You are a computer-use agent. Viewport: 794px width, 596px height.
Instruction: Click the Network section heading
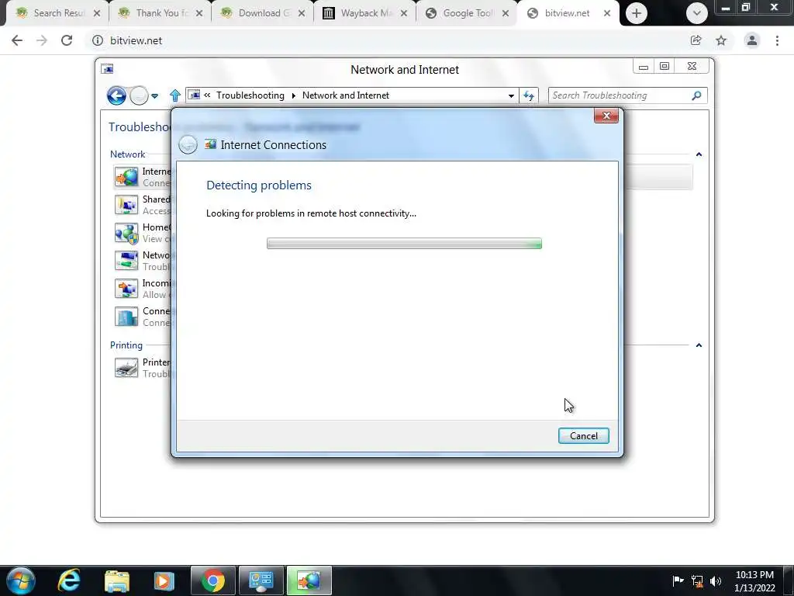(x=128, y=154)
